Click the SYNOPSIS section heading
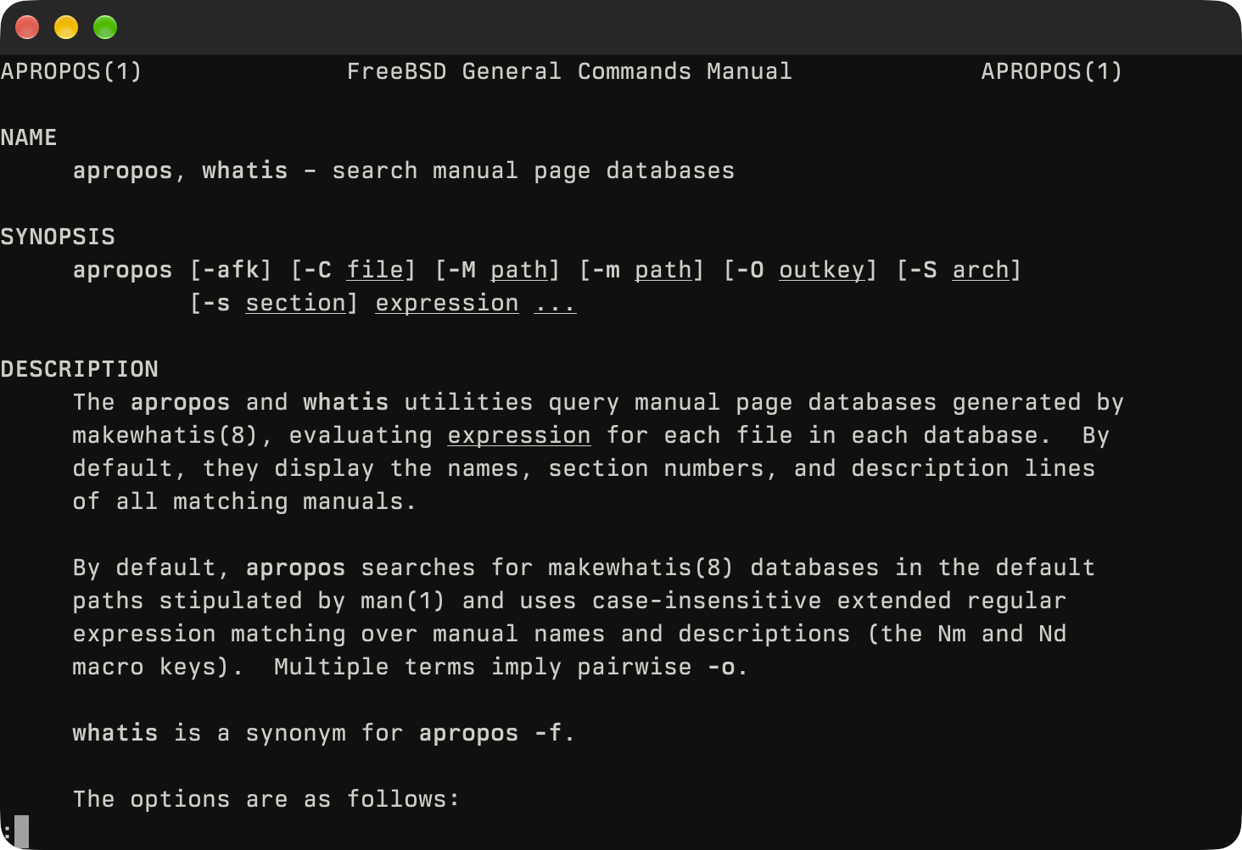 coord(58,237)
